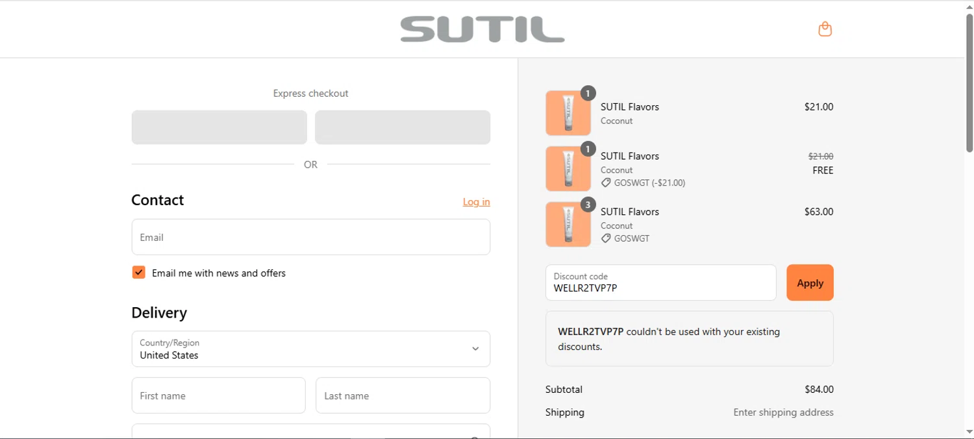Open the $21.00 SUTIL Flavors thumbnail

[x=568, y=113]
